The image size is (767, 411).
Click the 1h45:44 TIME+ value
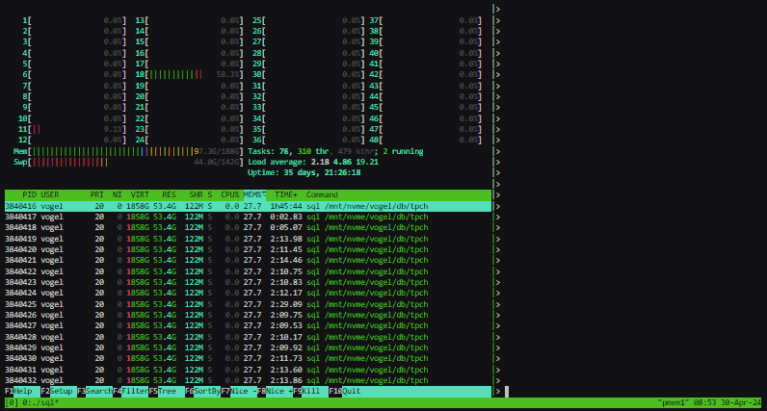pos(286,206)
